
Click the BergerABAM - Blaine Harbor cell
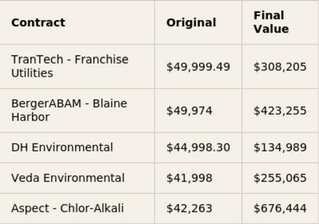coord(69,110)
